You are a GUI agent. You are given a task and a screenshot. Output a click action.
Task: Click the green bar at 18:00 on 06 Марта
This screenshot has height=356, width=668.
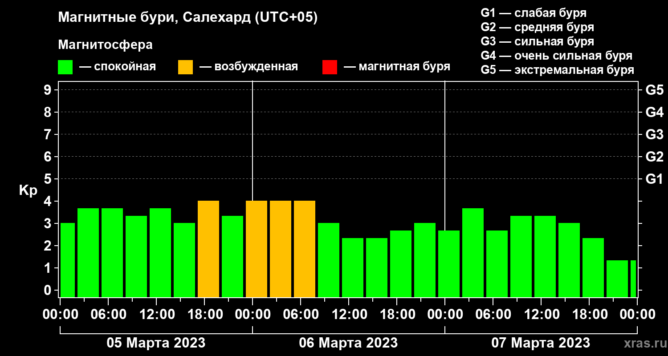(401, 264)
